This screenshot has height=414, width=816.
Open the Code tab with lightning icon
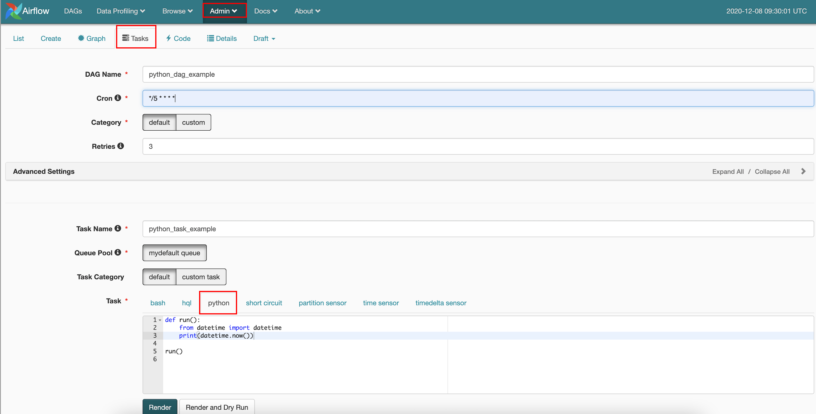point(178,38)
